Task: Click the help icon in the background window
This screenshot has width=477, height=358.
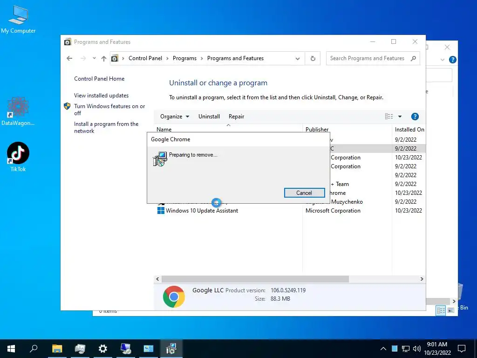Action: 452,60
